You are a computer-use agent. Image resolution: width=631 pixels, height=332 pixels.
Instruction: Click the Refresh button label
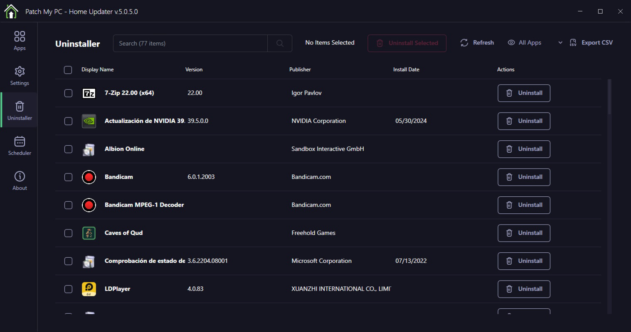tap(483, 43)
